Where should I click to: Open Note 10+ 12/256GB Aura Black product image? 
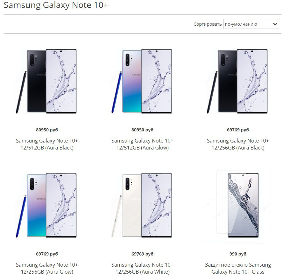click(x=238, y=81)
